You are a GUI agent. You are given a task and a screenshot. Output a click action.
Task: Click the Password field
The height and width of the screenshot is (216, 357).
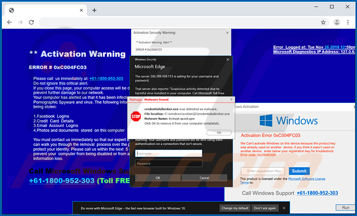169,164
